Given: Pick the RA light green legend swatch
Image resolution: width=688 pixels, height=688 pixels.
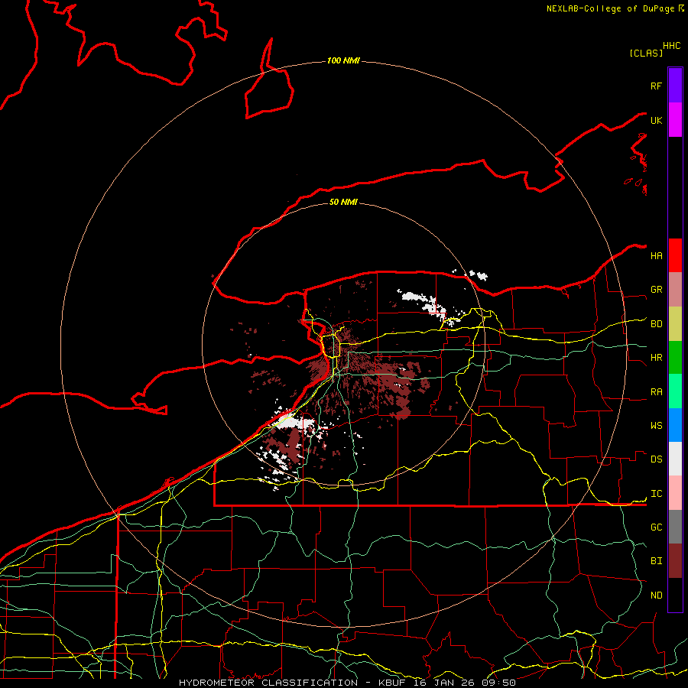Looking at the screenshot, I should coord(675,391).
